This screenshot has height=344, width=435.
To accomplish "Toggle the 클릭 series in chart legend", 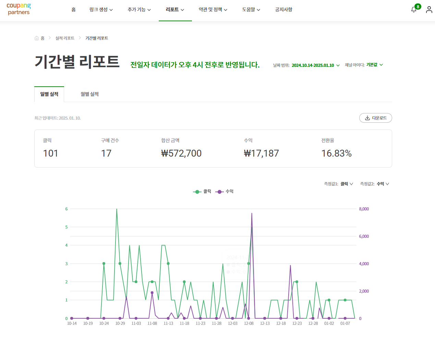I will pyautogui.click(x=202, y=192).
